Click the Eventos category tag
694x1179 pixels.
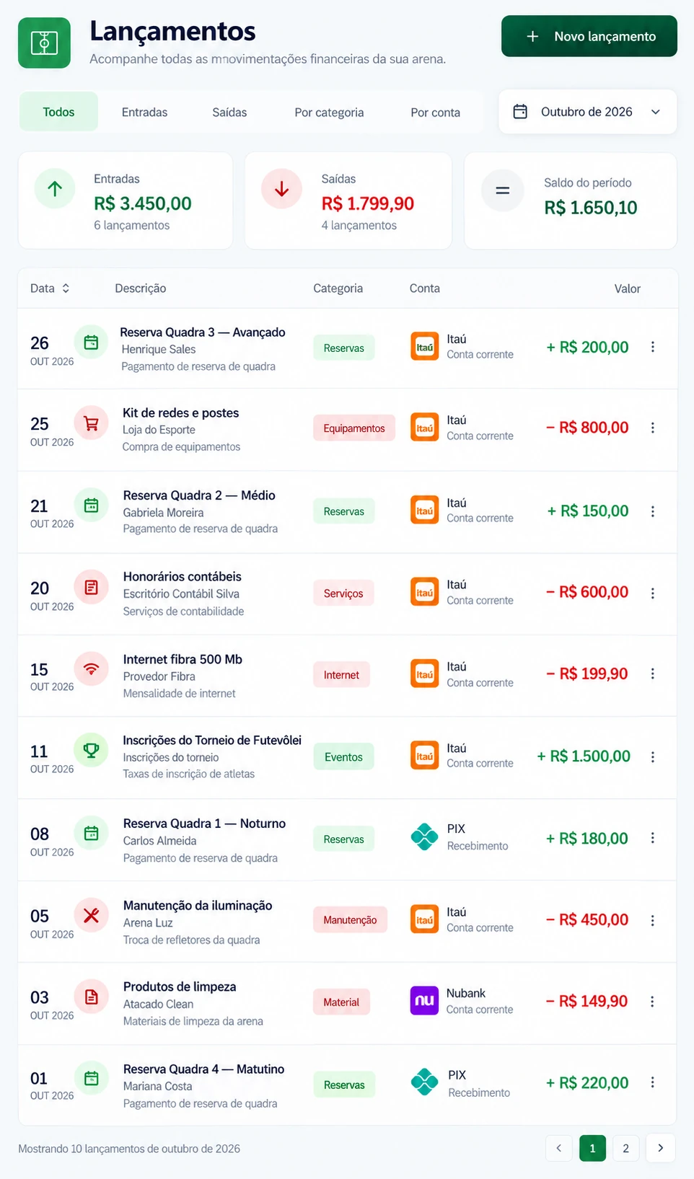coord(343,757)
